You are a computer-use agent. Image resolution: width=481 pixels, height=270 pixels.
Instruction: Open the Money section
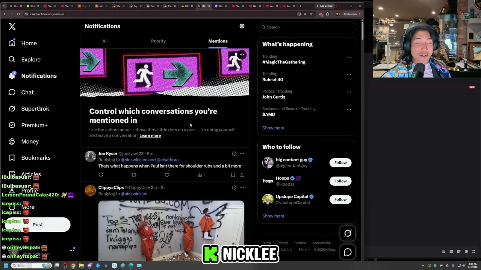tap(24, 141)
